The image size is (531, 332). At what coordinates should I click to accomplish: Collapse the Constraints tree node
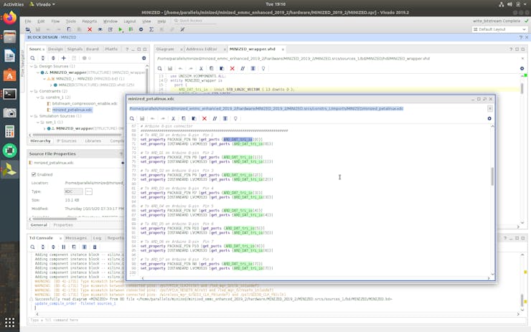tap(33, 90)
